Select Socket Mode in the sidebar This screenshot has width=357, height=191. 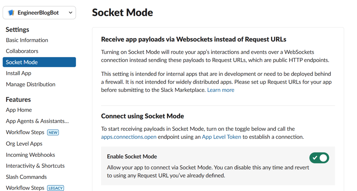click(x=39, y=62)
